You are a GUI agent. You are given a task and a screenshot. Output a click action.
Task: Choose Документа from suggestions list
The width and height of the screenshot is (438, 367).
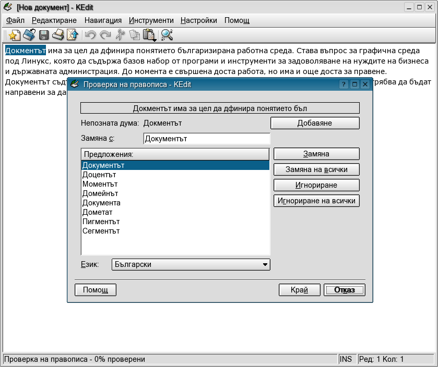(101, 203)
